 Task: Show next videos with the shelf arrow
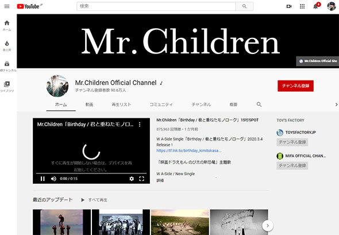(x=268, y=226)
